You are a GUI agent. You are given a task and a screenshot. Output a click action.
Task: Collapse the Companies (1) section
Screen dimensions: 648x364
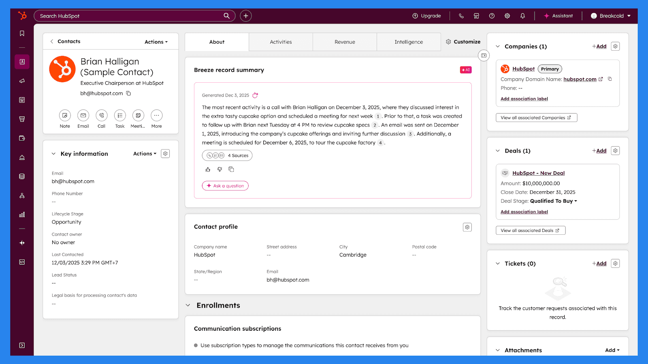[x=498, y=46]
